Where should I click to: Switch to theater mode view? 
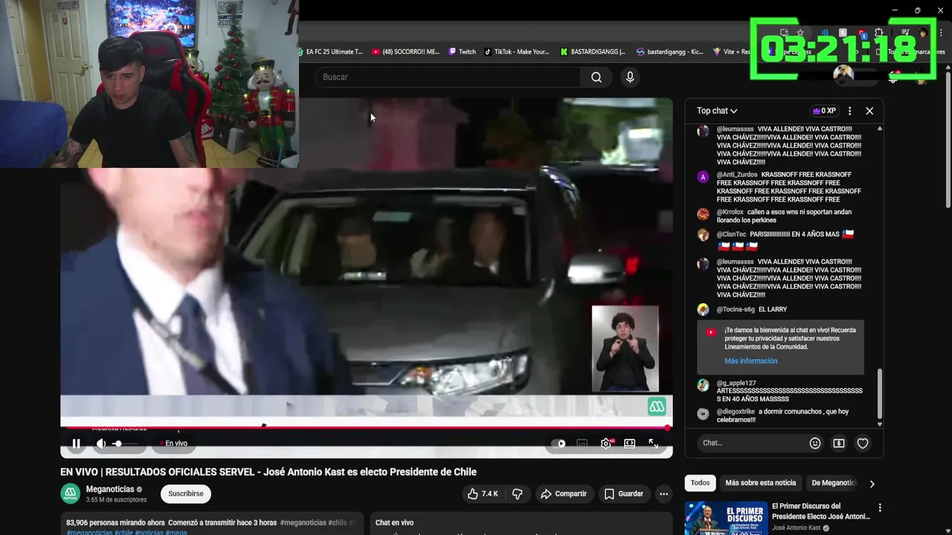coord(630,444)
